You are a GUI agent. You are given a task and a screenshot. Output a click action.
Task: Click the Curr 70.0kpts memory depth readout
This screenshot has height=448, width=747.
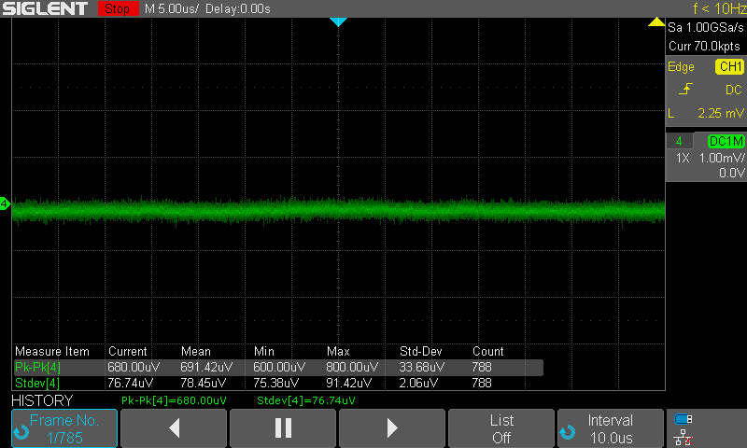point(704,46)
